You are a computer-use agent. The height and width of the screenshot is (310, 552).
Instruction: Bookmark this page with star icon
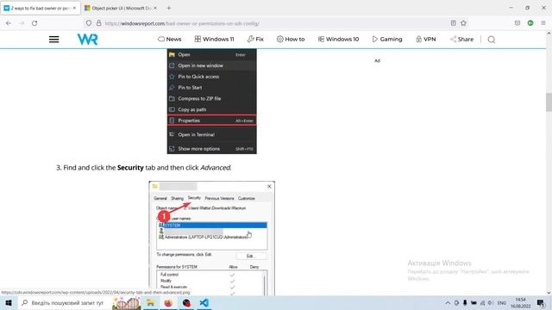tap(464, 23)
